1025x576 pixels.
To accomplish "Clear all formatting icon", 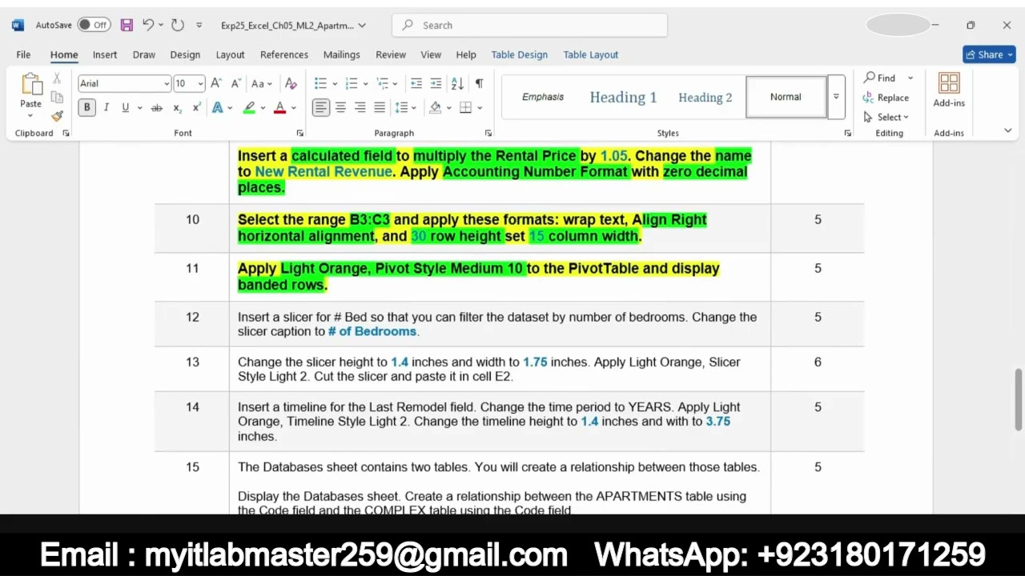I will point(291,83).
